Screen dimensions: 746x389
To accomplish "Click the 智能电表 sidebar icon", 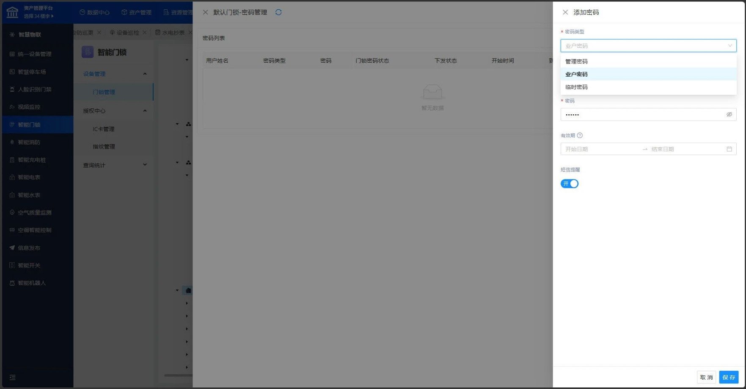I will (x=12, y=177).
